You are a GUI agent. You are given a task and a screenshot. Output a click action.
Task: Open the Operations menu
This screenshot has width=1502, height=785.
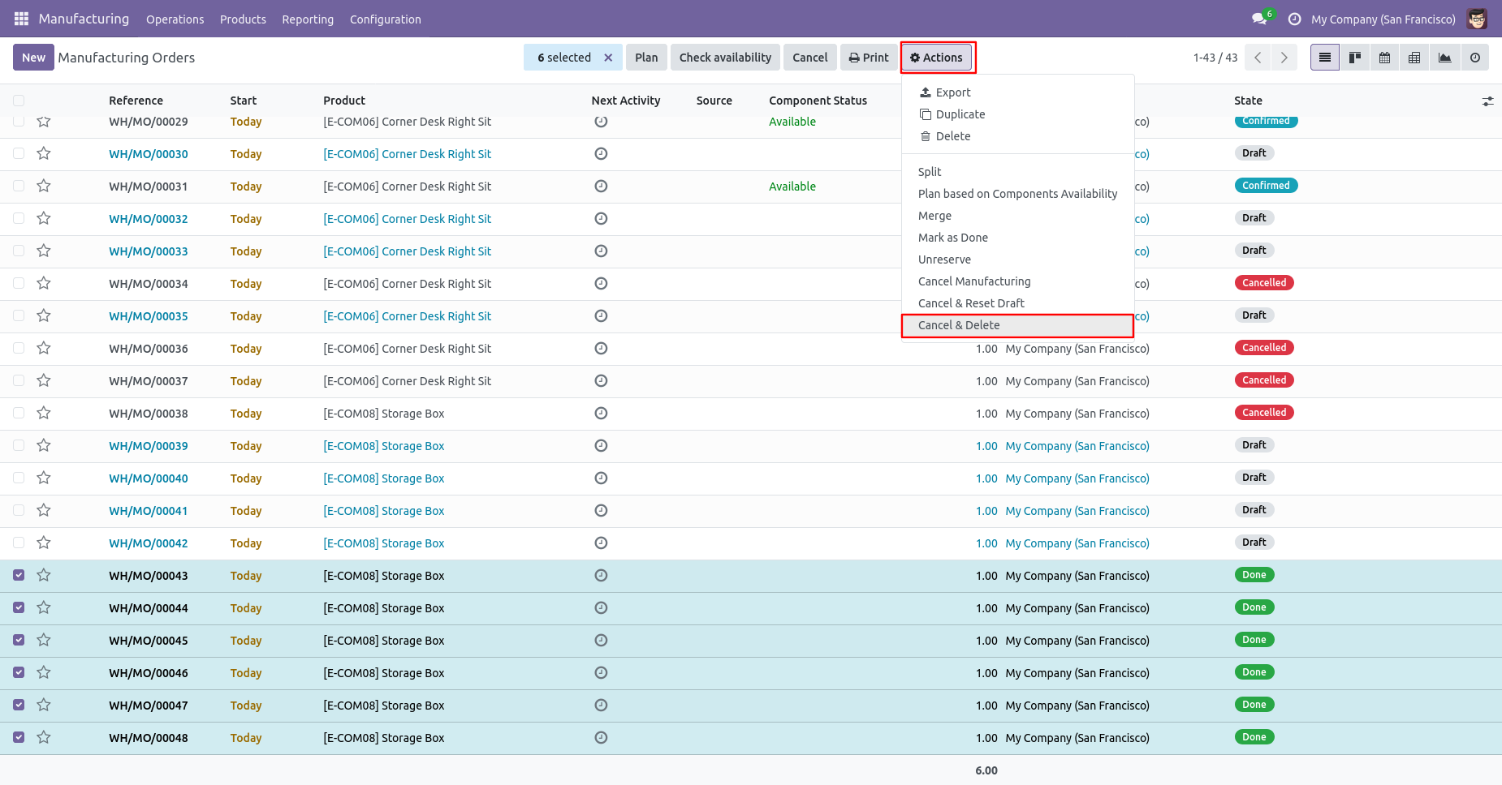click(x=175, y=19)
